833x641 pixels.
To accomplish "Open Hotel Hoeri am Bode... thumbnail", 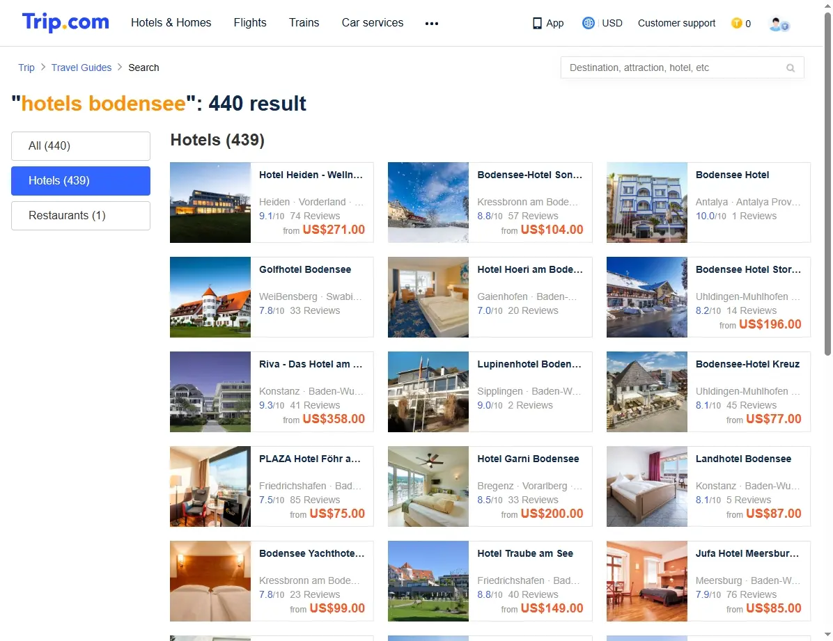I will pos(428,297).
